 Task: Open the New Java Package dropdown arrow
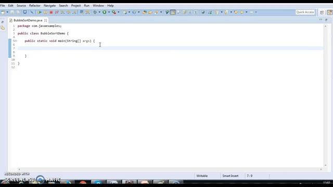[129, 12]
